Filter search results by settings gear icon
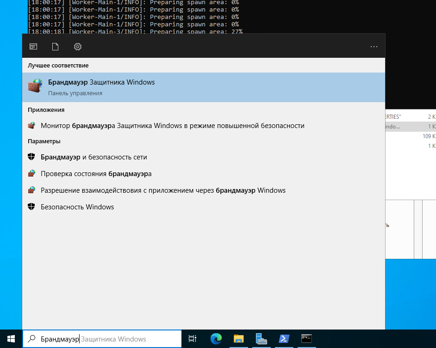436x348 pixels. (x=78, y=47)
